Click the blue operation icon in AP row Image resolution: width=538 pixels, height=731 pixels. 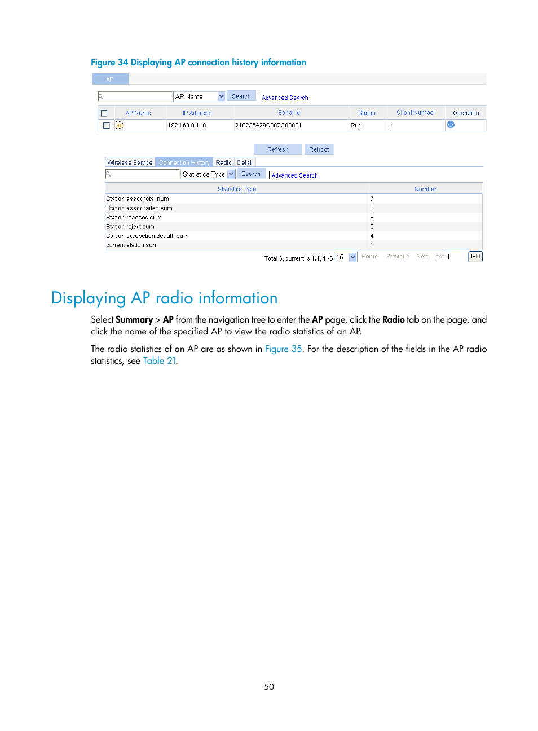[x=451, y=125]
